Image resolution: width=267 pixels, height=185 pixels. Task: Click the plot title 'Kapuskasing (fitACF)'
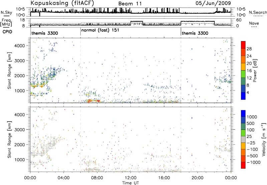pyautogui.click(x=62, y=3)
